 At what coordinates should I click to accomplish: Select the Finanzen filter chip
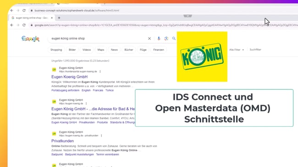click(x=159, y=50)
